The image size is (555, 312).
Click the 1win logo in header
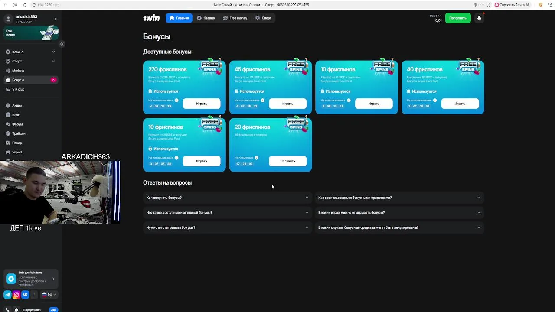[151, 18]
